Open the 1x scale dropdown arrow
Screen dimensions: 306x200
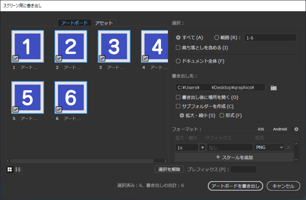pyautogui.click(x=202, y=147)
